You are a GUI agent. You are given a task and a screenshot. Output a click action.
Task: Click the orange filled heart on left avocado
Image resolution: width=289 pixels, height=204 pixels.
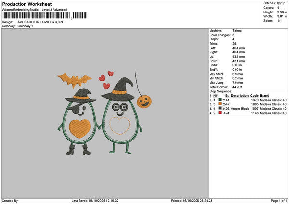point(79,128)
